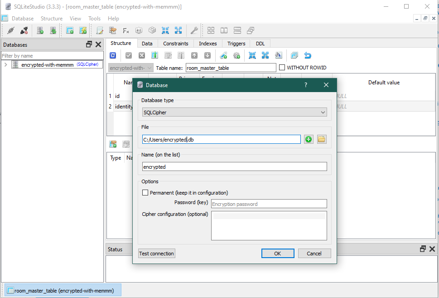
Task: Enable the Permanent (keep in configuration) checkbox
Action: click(x=145, y=193)
